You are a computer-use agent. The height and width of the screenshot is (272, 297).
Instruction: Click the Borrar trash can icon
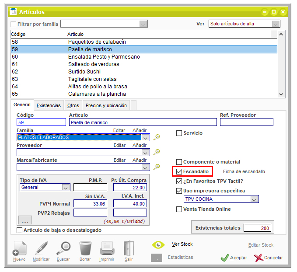pyautogui.click(x=85, y=249)
